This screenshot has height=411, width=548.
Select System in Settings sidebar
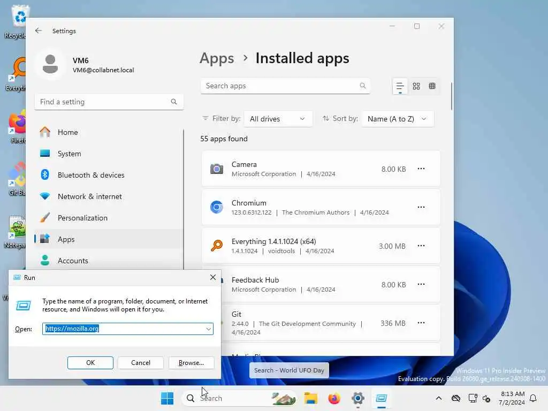click(109, 154)
